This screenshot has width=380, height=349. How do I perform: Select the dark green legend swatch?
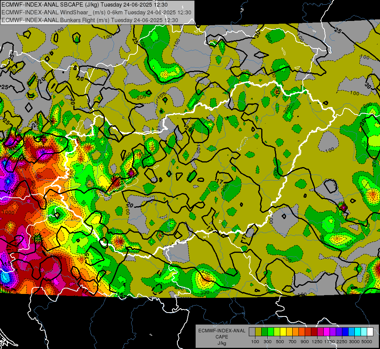(264, 332)
